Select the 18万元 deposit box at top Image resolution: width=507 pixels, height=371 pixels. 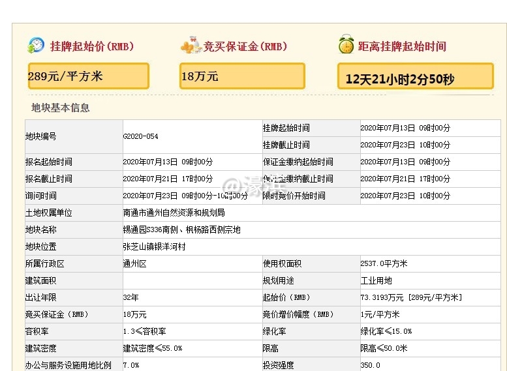coord(241,76)
